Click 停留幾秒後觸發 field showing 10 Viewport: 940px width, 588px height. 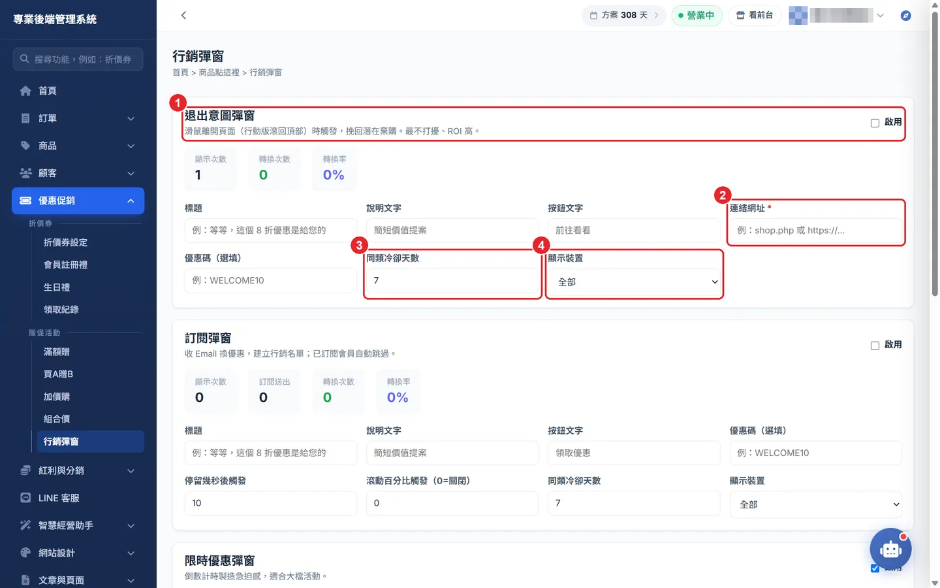[x=270, y=503]
